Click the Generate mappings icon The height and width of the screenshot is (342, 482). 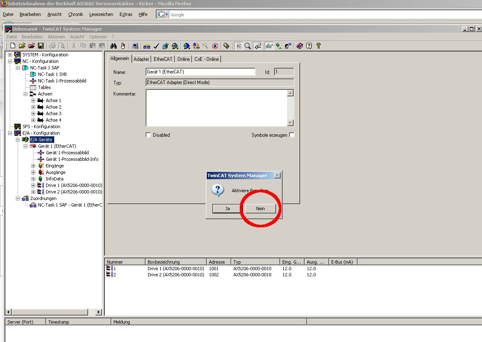pyautogui.click(x=147, y=46)
